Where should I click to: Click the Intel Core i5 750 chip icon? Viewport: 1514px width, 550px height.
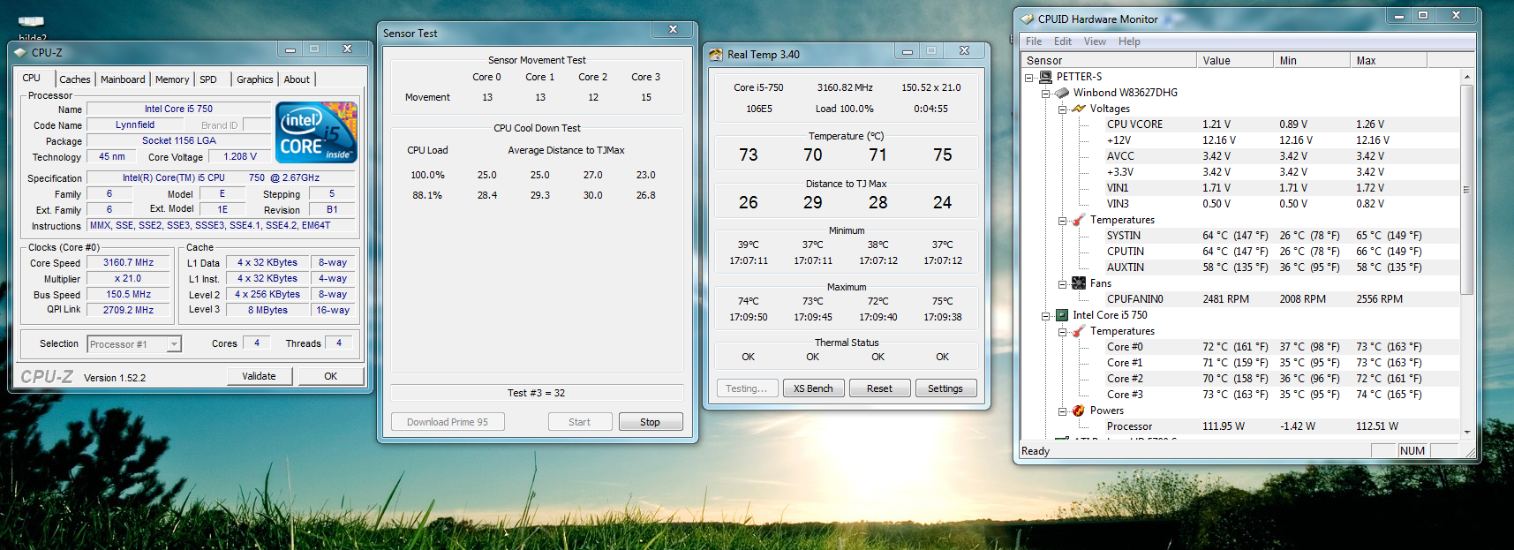point(1062,315)
